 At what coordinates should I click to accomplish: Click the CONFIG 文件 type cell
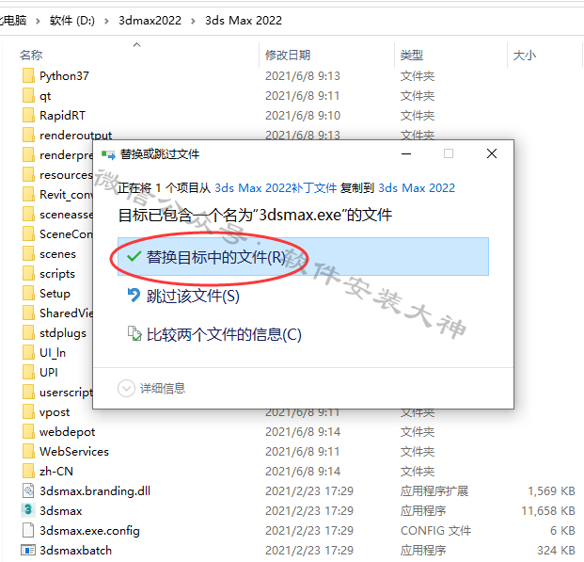tap(435, 530)
